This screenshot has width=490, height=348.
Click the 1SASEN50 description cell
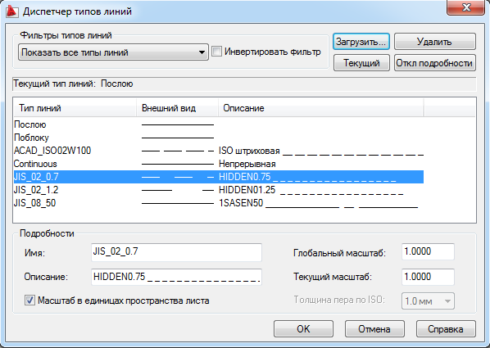coord(318,203)
